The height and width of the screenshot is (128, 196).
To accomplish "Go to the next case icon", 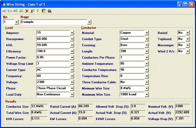I will (x=10, y=11).
